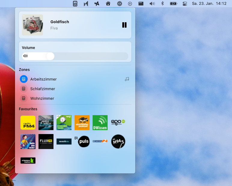Viewport: 232px width, 186px height.
Task: Click the artist name Fiva
Action: pyautogui.click(x=54, y=28)
